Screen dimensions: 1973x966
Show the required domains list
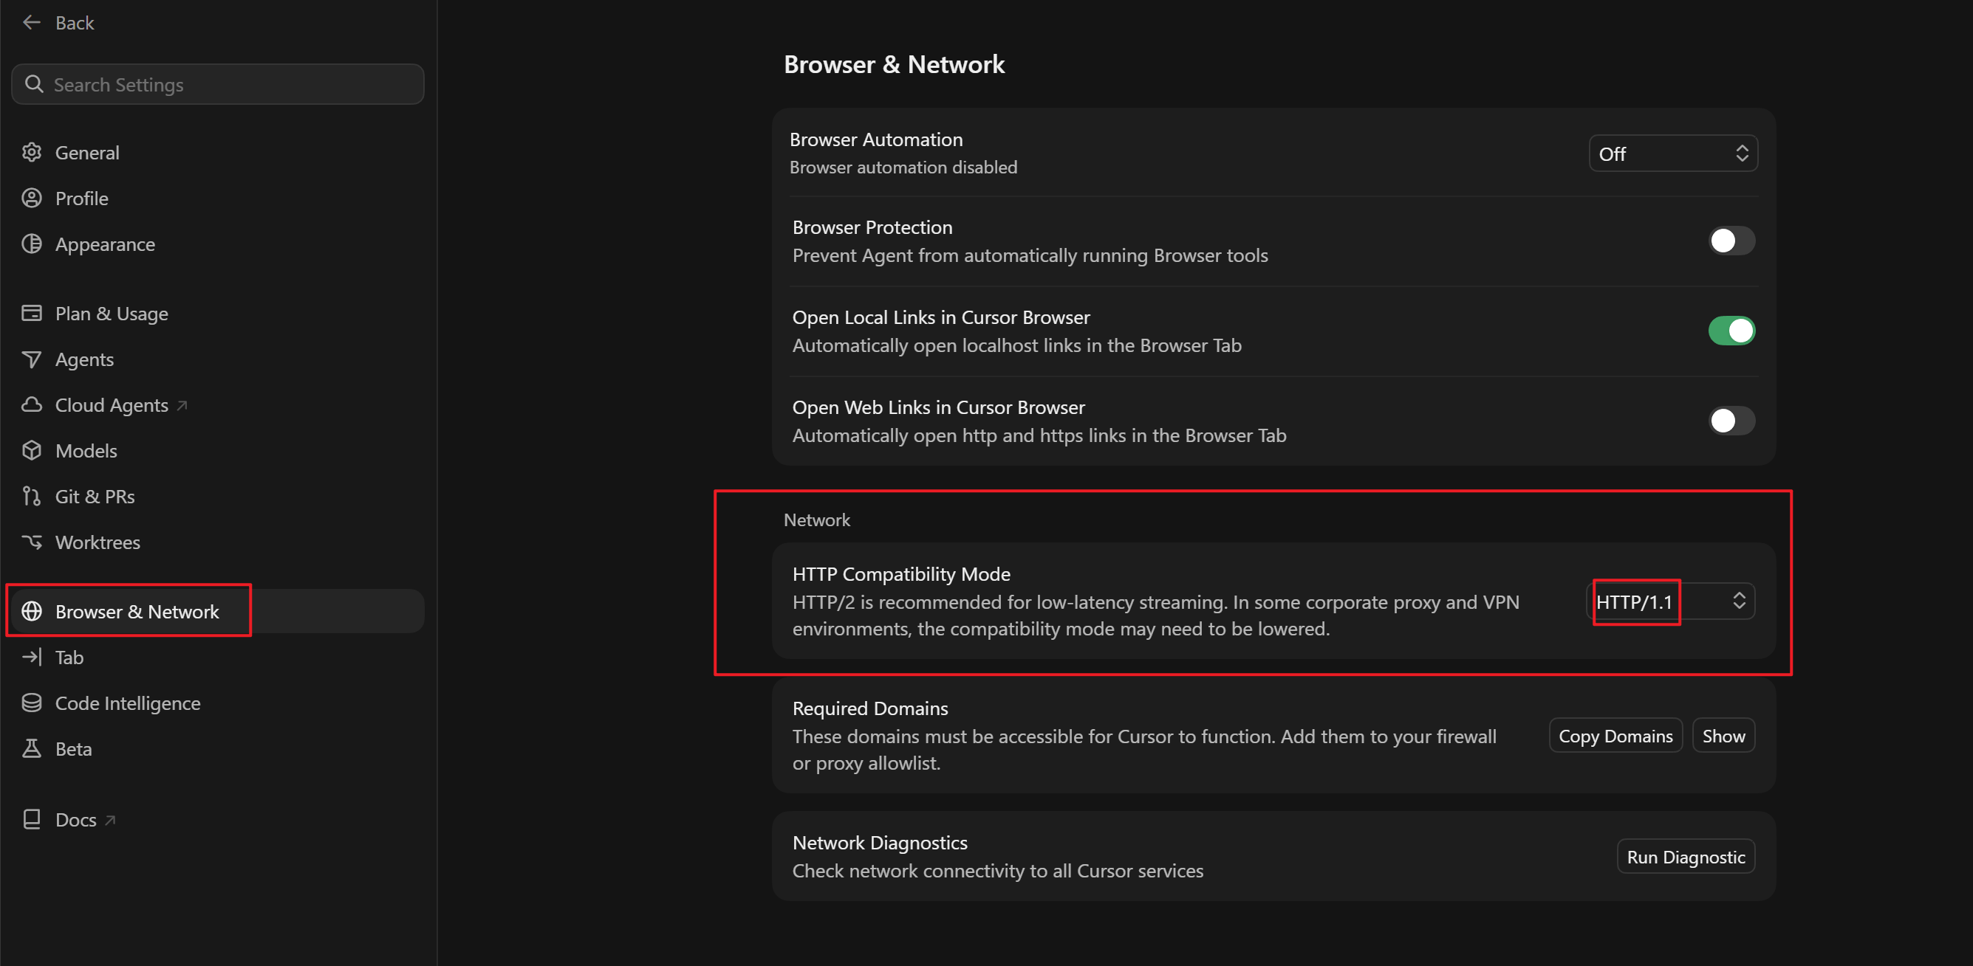tap(1723, 736)
